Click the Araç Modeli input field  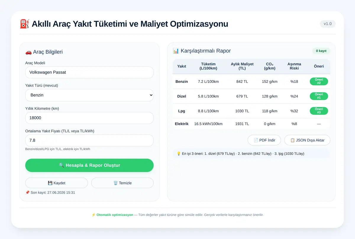click(89, 72)
